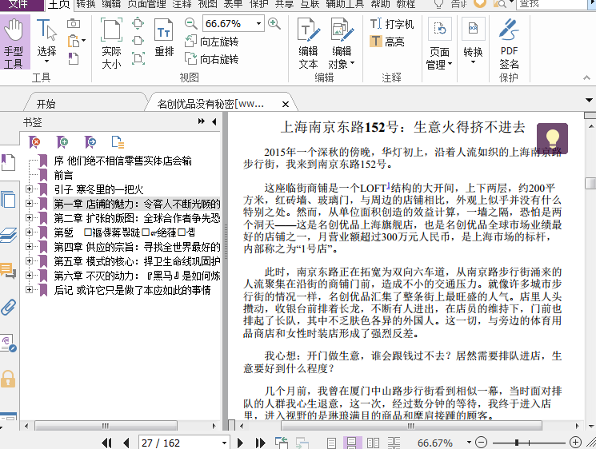This screenshot has height=449, width=596.
Task: Go to the first page
Action: pyautogui.click(x=107, y=443)
